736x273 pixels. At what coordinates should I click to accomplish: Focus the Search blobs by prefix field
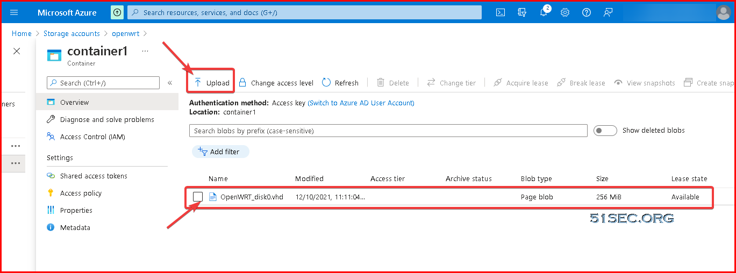pyautogui.click(x=388, y=131)
